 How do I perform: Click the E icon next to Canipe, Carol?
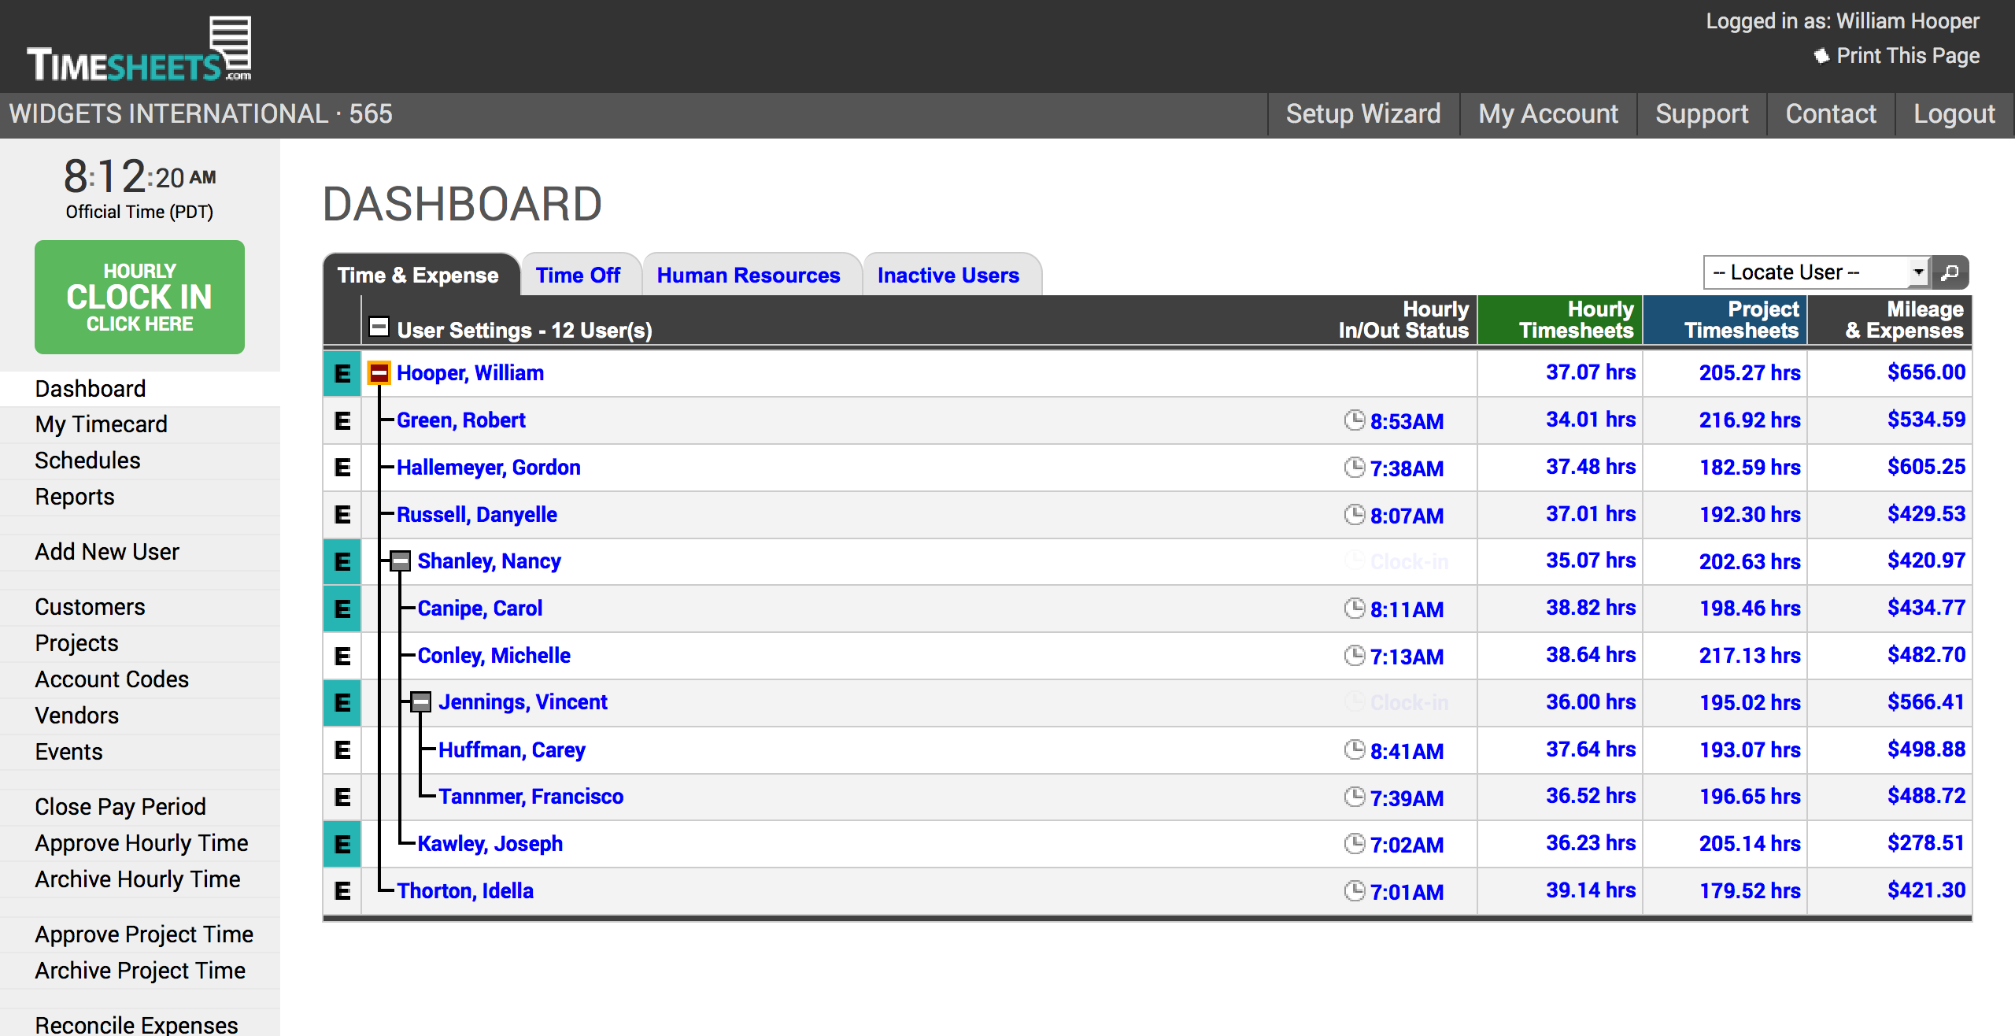[342, 609]
